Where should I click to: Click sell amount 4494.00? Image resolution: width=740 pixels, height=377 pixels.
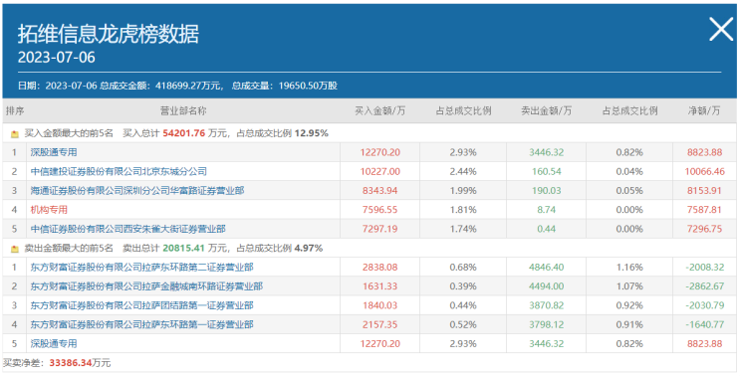click(x=547, y=286)
